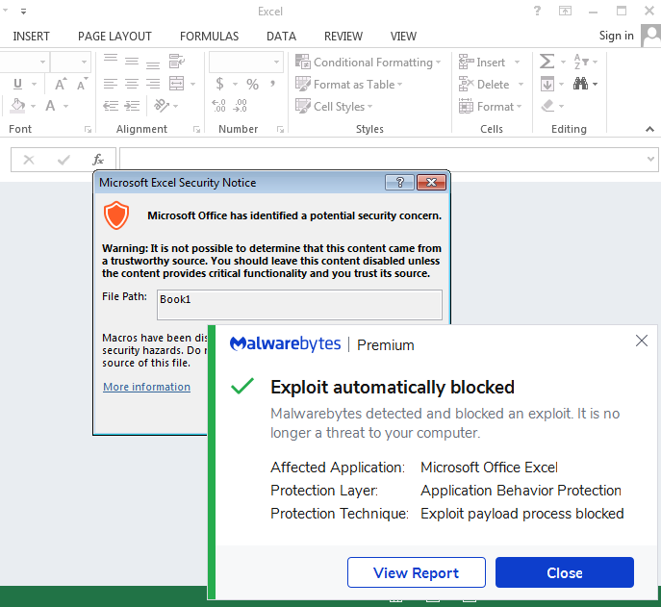Apply Comma Style format
This screenshot has height=607, width=661.
tap(273, 83)
